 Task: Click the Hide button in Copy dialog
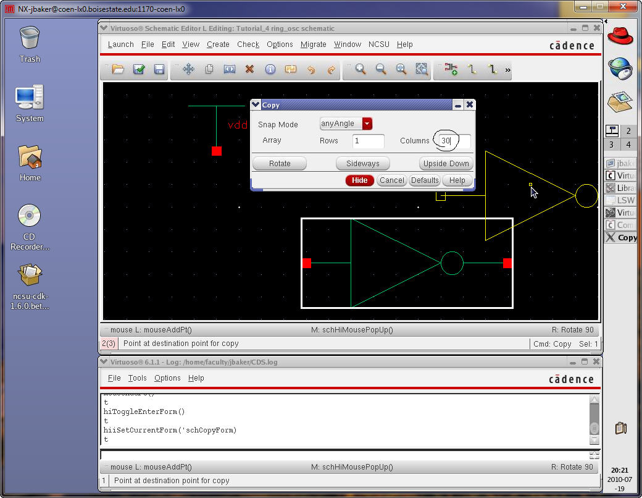(359, 180)
